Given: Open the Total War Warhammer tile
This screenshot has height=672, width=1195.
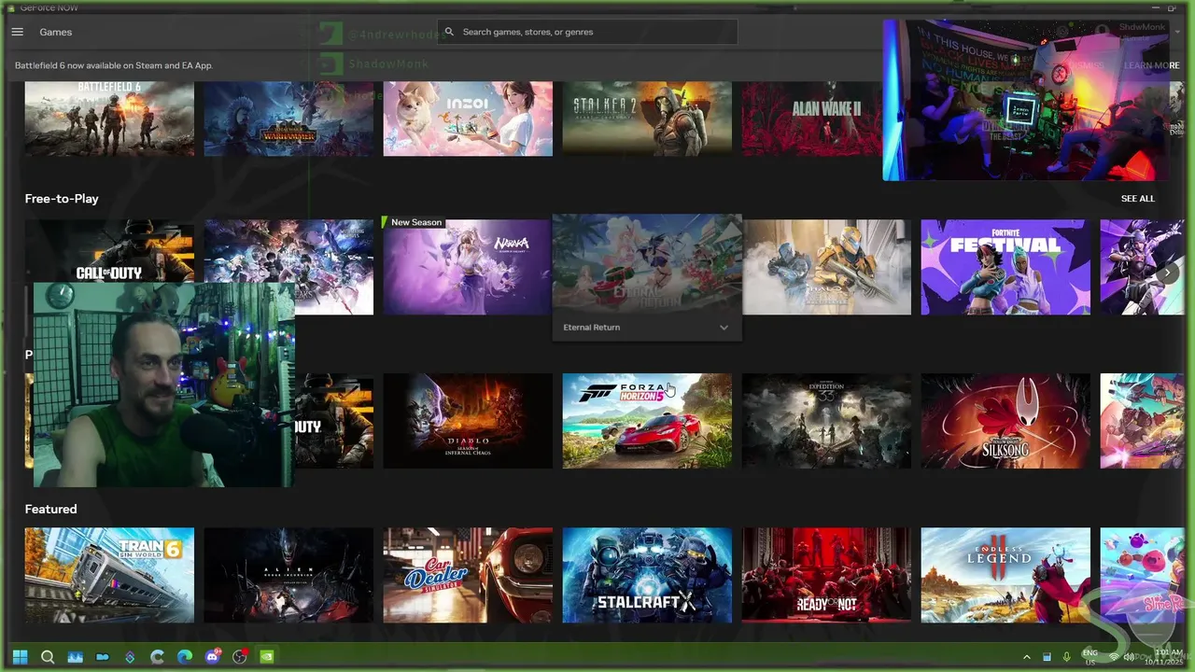Looking at the screenshot, I should coord(288,119).
